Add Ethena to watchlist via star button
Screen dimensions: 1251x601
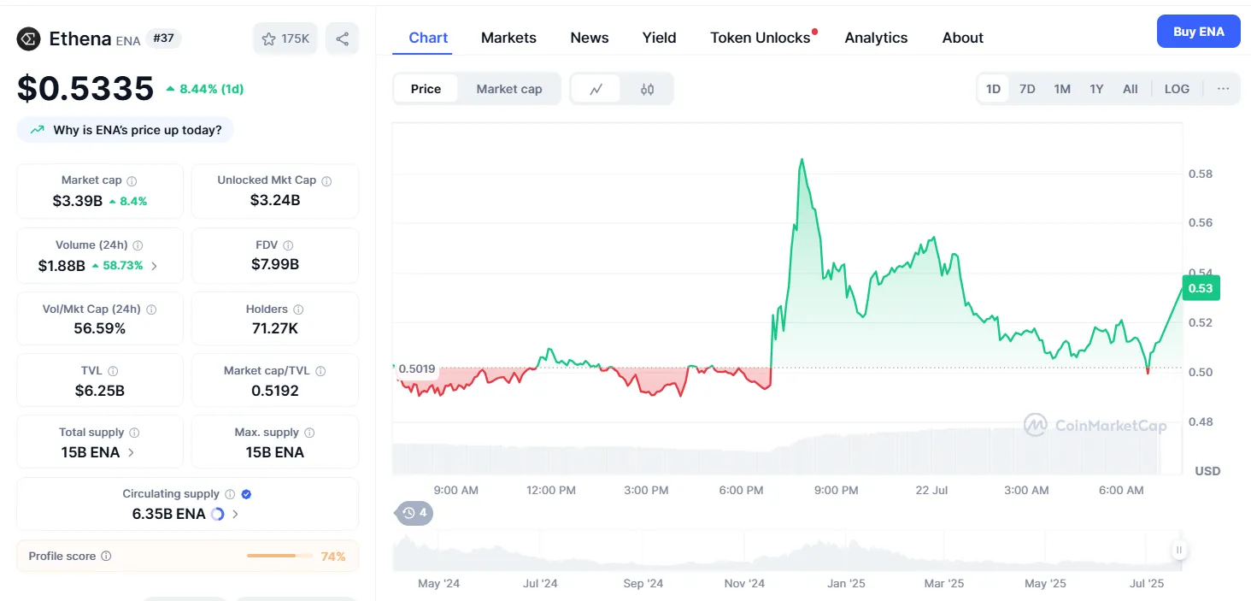tap(285, 38)
